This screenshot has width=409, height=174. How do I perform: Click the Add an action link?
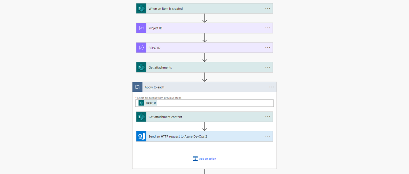click(207, 159)
